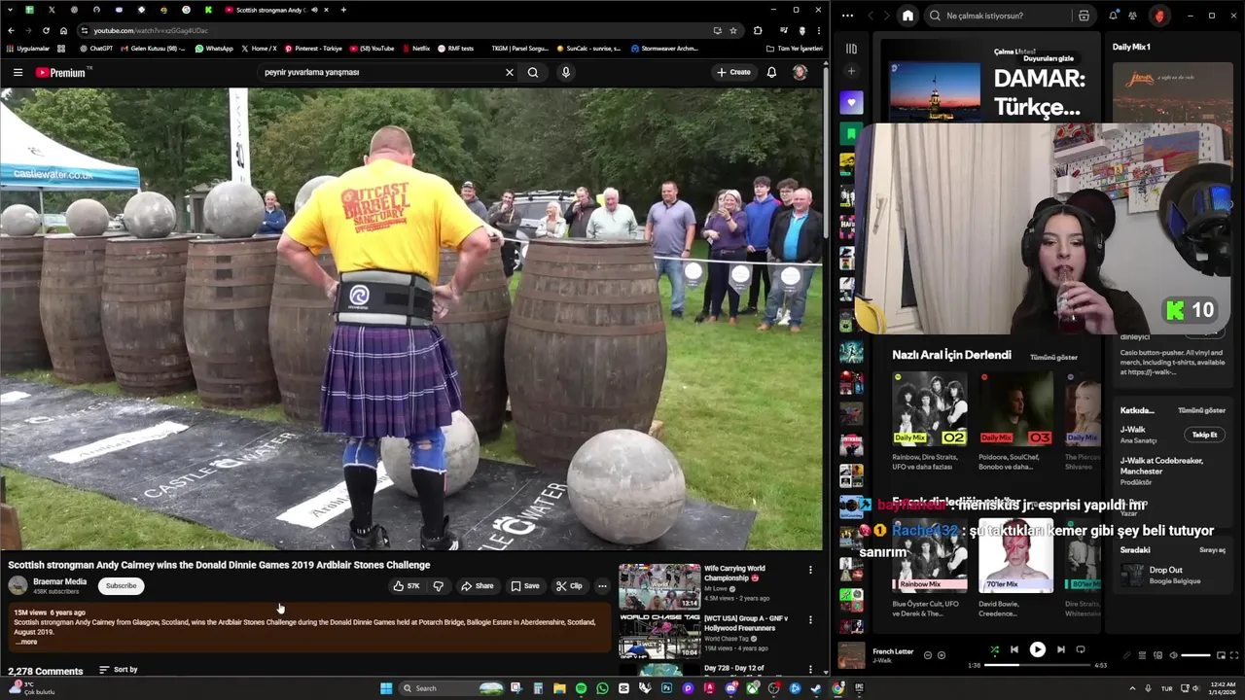
Task: Reload the YouTube page in Chrome
Action: click(46, 30)
